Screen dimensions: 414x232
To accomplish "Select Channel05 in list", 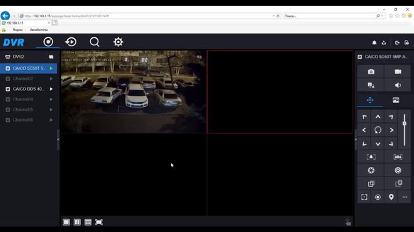I will (x=23, y=110).
